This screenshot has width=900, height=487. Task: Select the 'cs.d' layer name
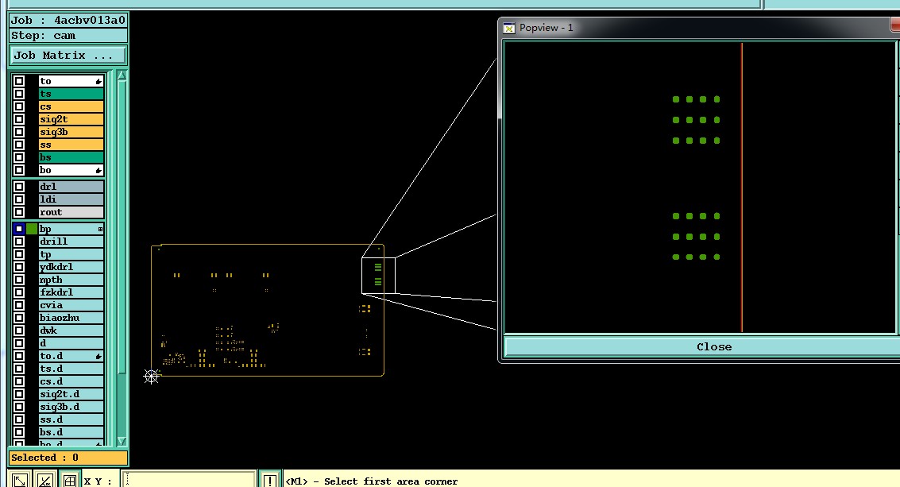click(71, 381)
